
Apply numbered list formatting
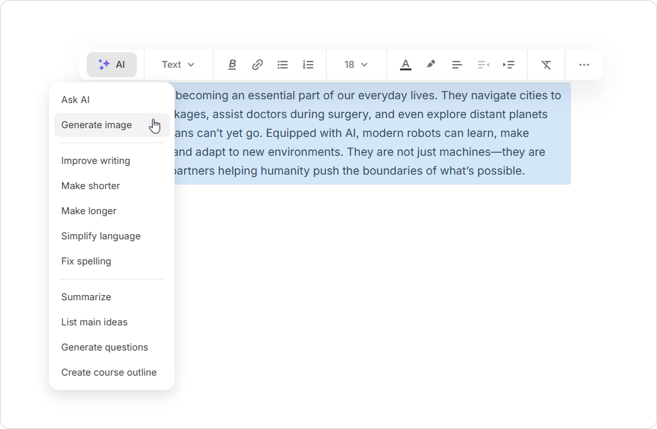pyautogui.click(x=308, y=65)
